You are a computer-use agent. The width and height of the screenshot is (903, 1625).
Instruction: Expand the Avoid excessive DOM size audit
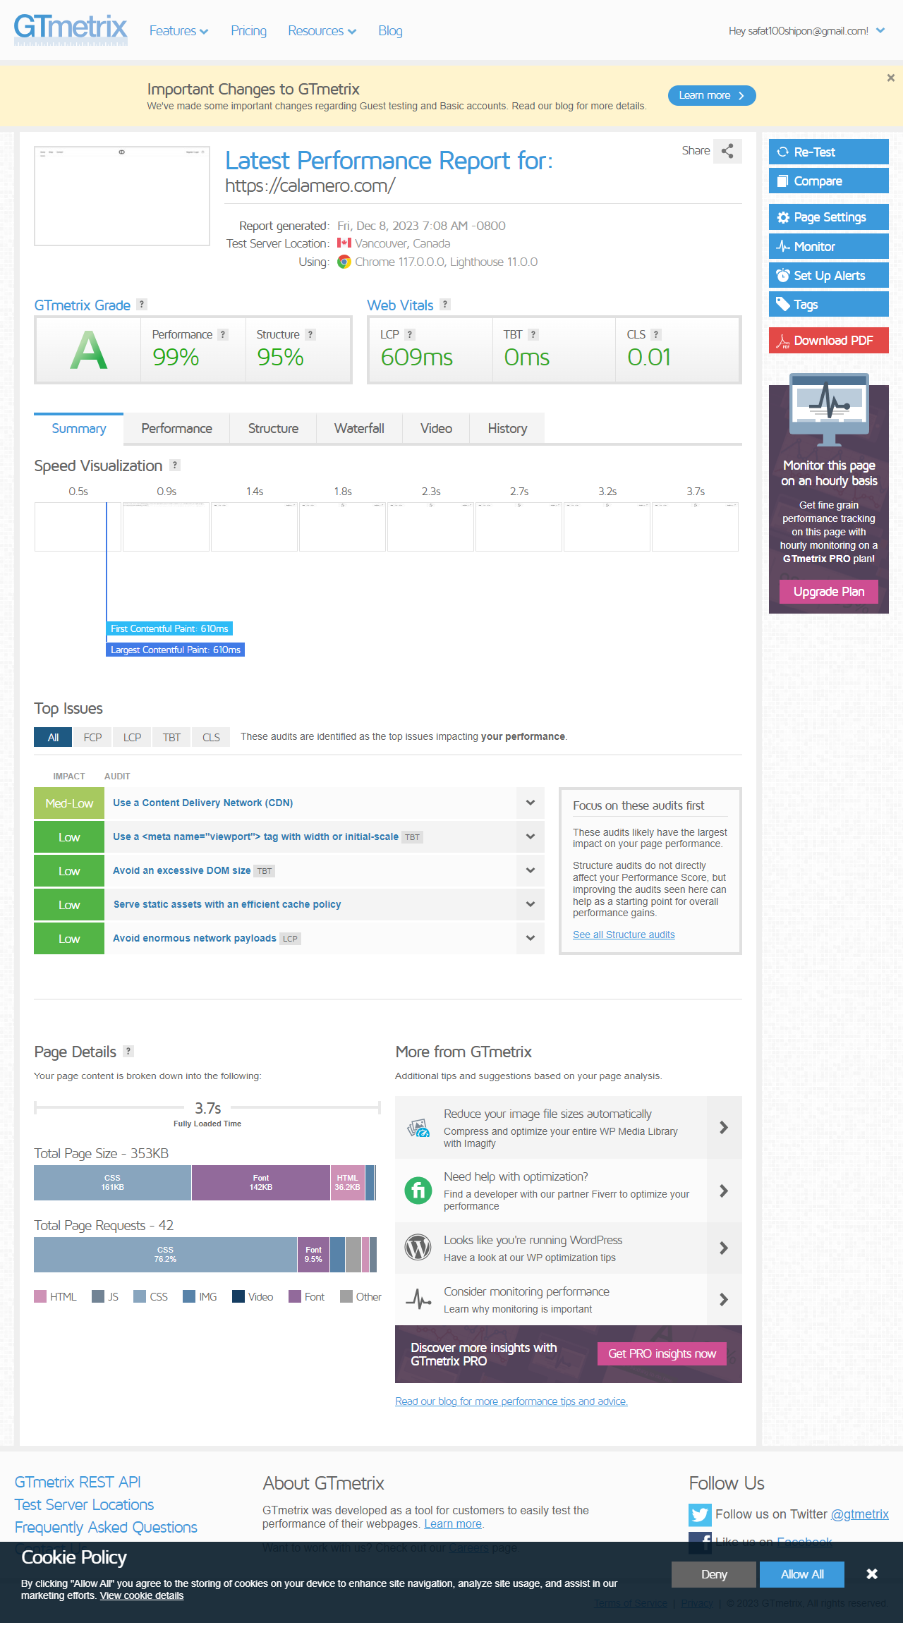pos(530,871)
